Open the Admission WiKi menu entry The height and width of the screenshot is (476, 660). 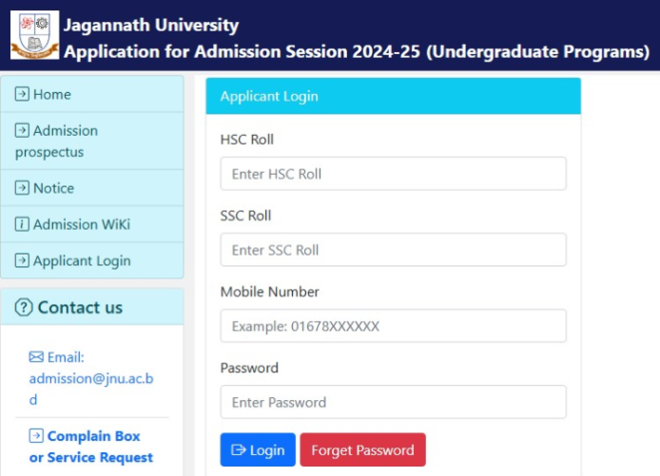(x=92, y=224)
